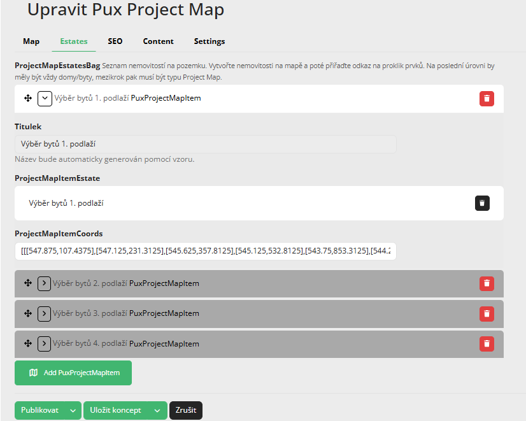The height and width of the screenshot is (421, 526).
Task: Expand the "Výběr bytů 3. podlaží" item
Action: [44, 313]
